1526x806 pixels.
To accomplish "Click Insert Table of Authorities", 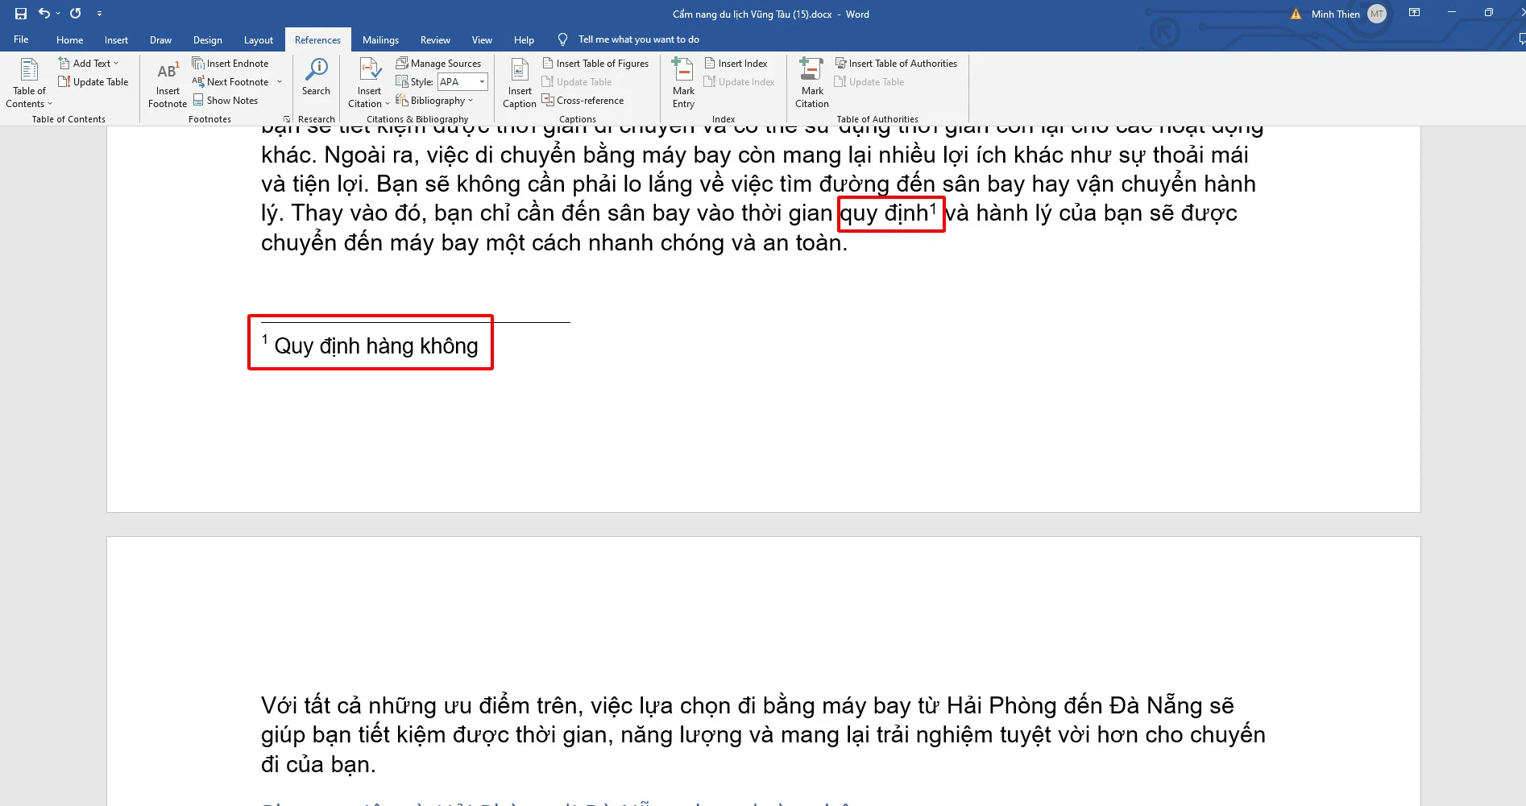I will coord(896,63).
